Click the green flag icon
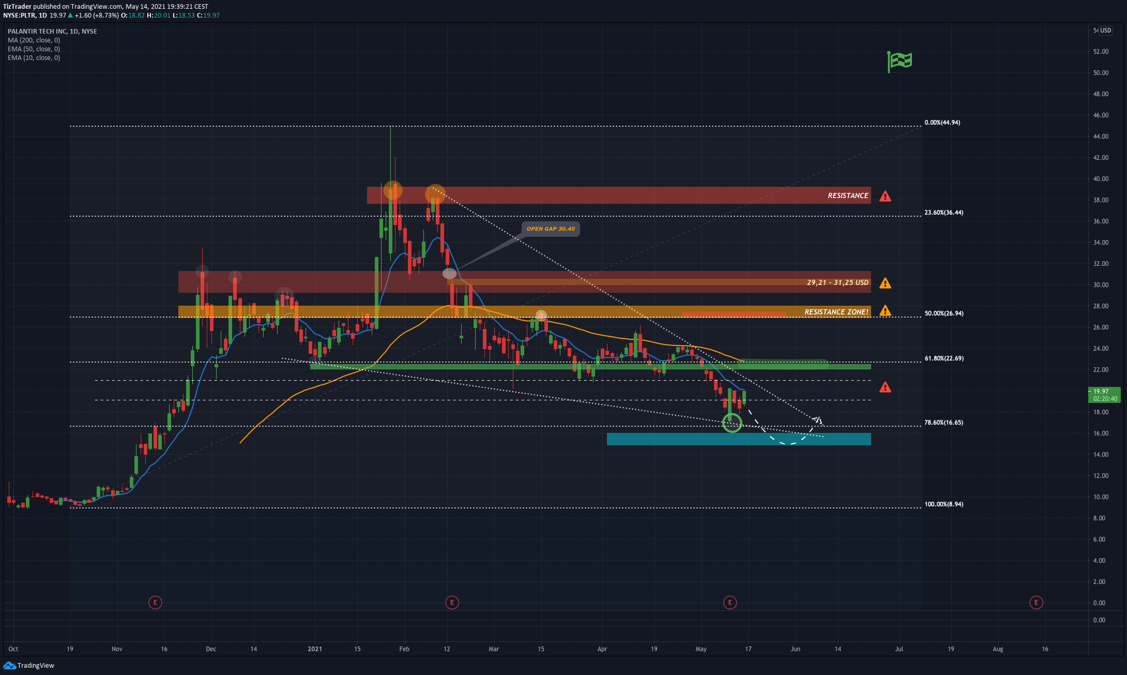Viewport: 1127px width, 675px height. (x=900, y=62)
